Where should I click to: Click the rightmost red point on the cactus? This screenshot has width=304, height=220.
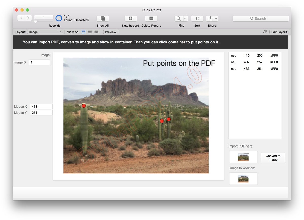(169, 119)
